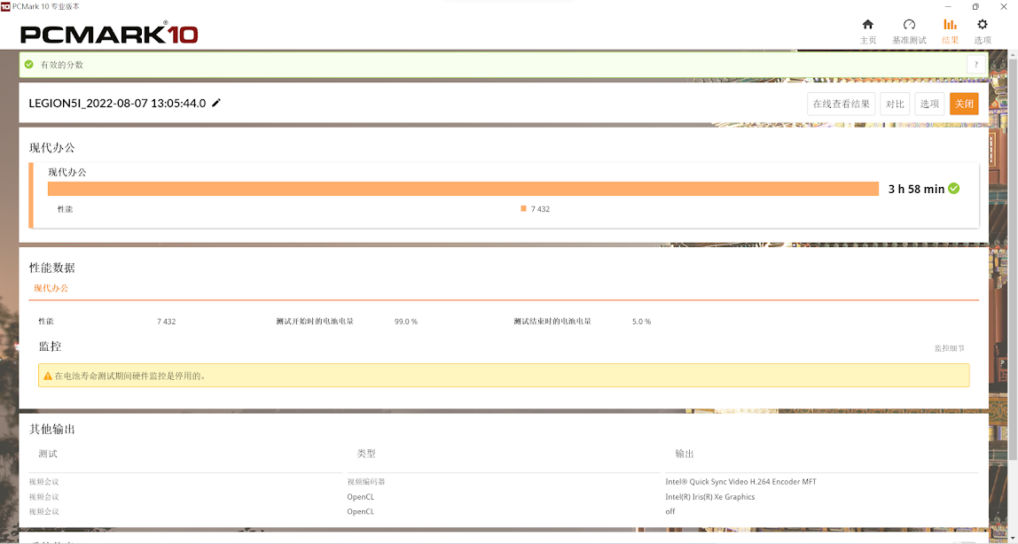Click the 对比 compare button

click(x=895, y=104)
